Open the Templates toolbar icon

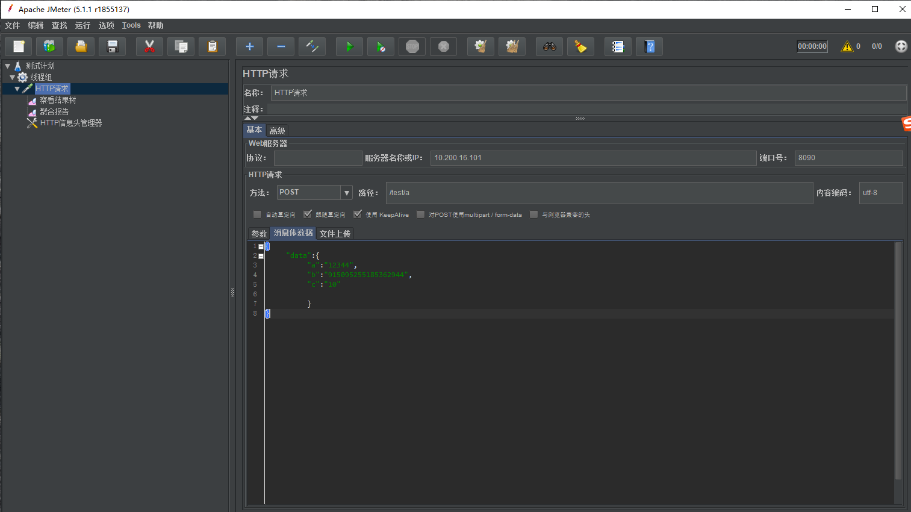pyautogui.click(x=49, y=46)
